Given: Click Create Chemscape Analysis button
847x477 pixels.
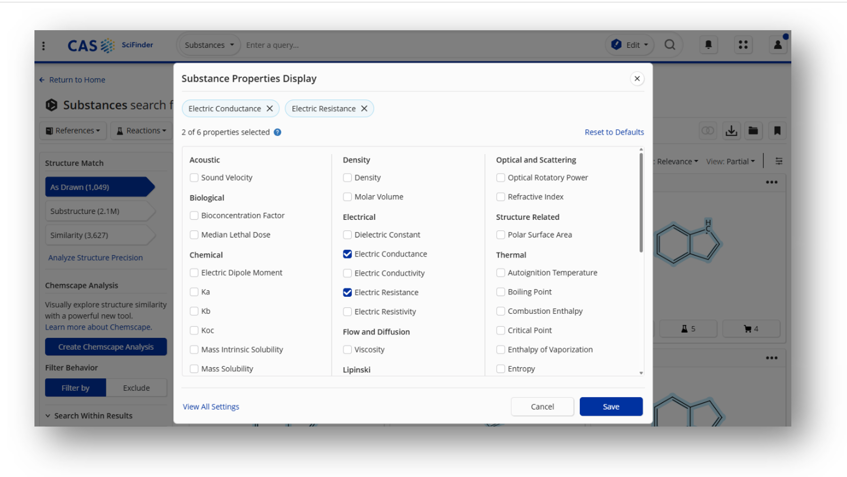Looking at the screenshot, I should click(106, 347).
